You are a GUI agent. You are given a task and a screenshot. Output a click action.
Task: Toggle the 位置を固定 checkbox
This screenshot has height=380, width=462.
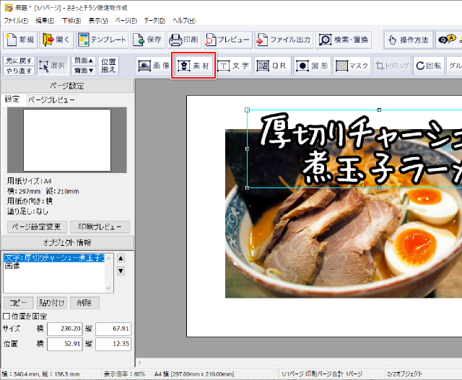click(7, 316)
